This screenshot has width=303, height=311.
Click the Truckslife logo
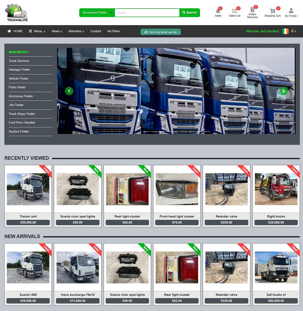coord(16,12)
